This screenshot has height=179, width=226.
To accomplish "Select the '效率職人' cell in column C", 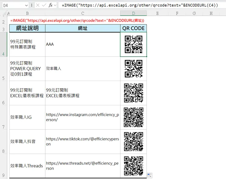I will point(83,69).
